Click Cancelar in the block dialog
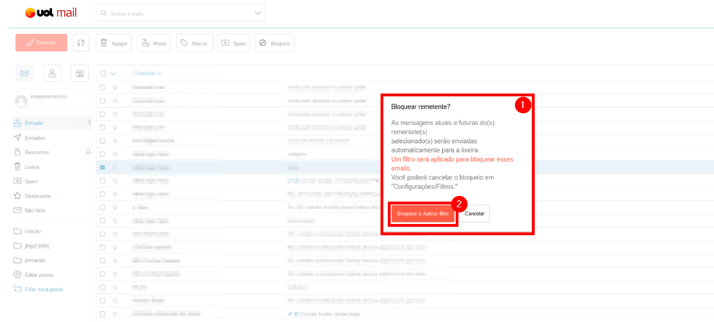Screen dimensions: 714x322 (x=475, y=214)
